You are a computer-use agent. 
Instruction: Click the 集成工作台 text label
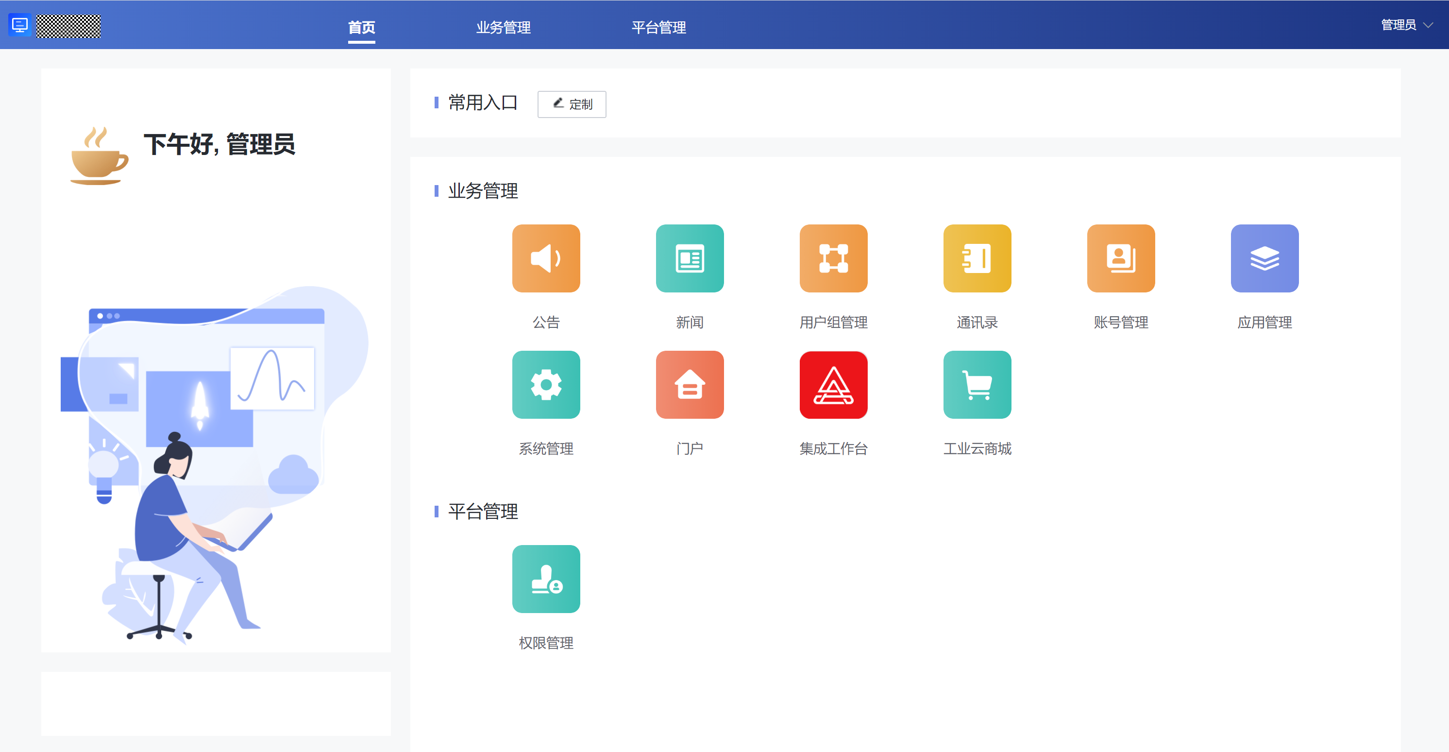click(x=833, y=448)
